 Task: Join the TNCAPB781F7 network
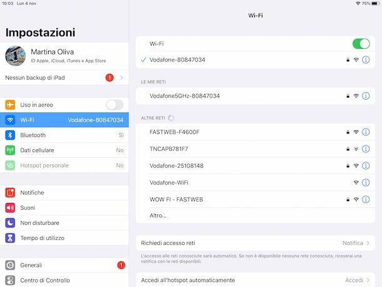click(256, 149)
